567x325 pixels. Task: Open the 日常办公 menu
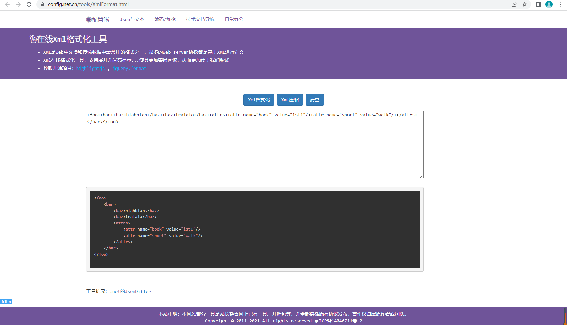(x=234, y=19)
